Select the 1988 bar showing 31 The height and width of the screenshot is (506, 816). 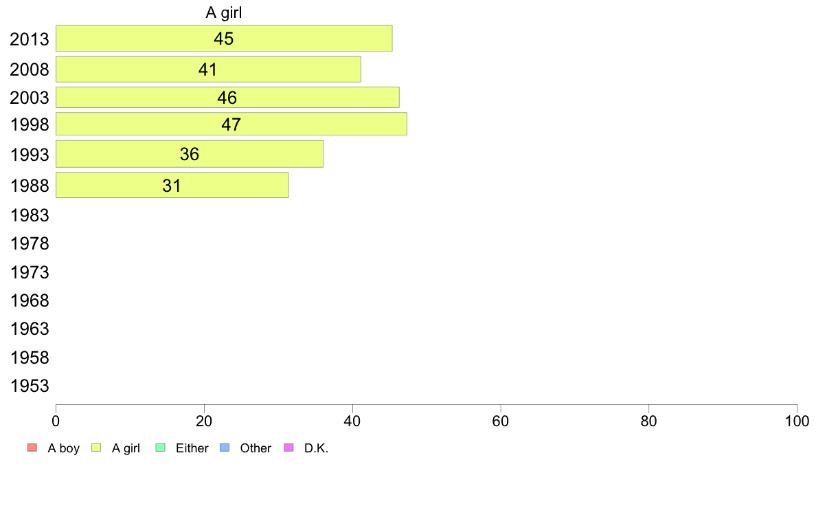coord(172,186)
